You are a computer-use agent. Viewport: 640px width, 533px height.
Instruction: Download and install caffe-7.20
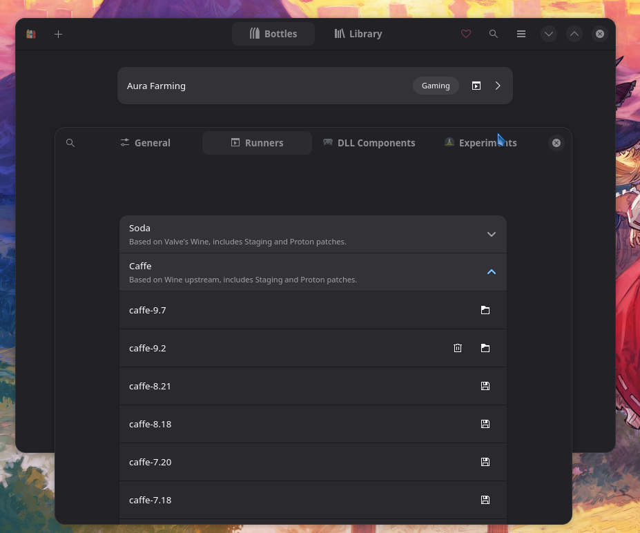click(485, 462)
